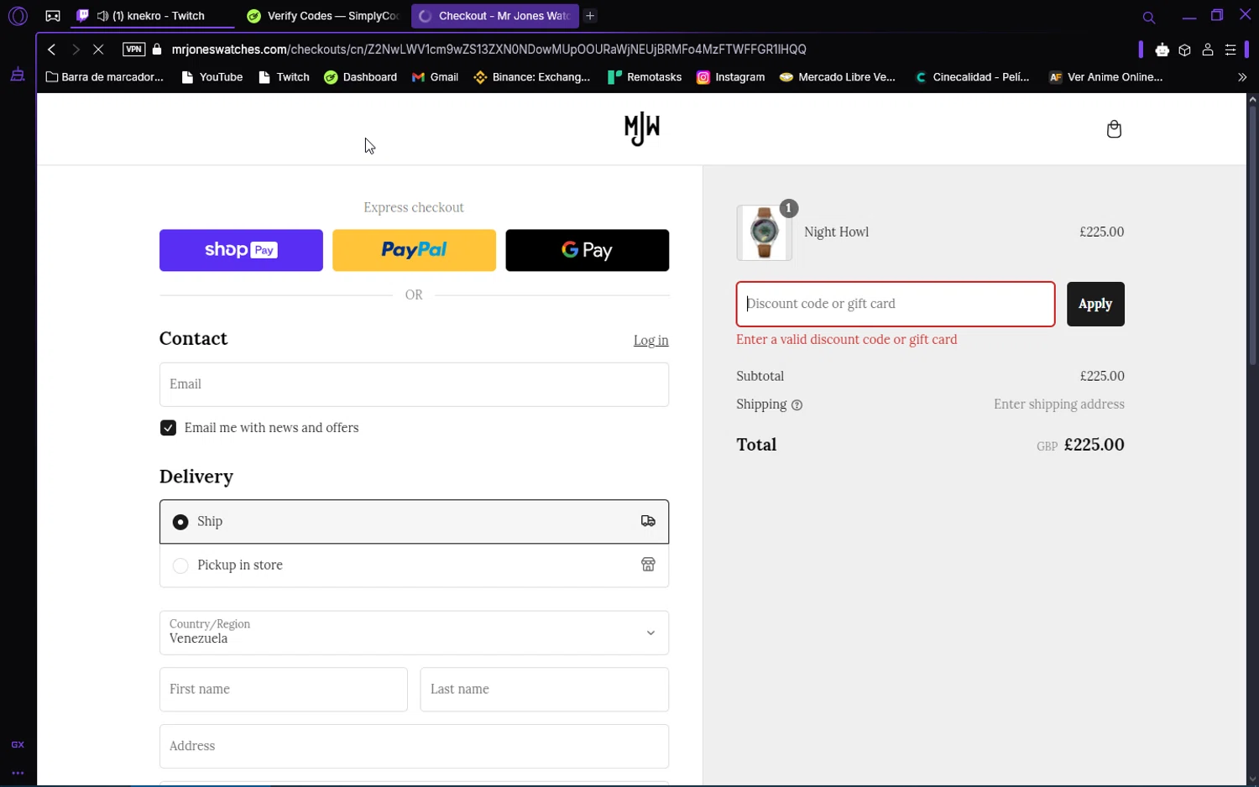This screenshot has width=1259, height=787.
Task: Pay with Shop Pay button
Action: point(241,250)
